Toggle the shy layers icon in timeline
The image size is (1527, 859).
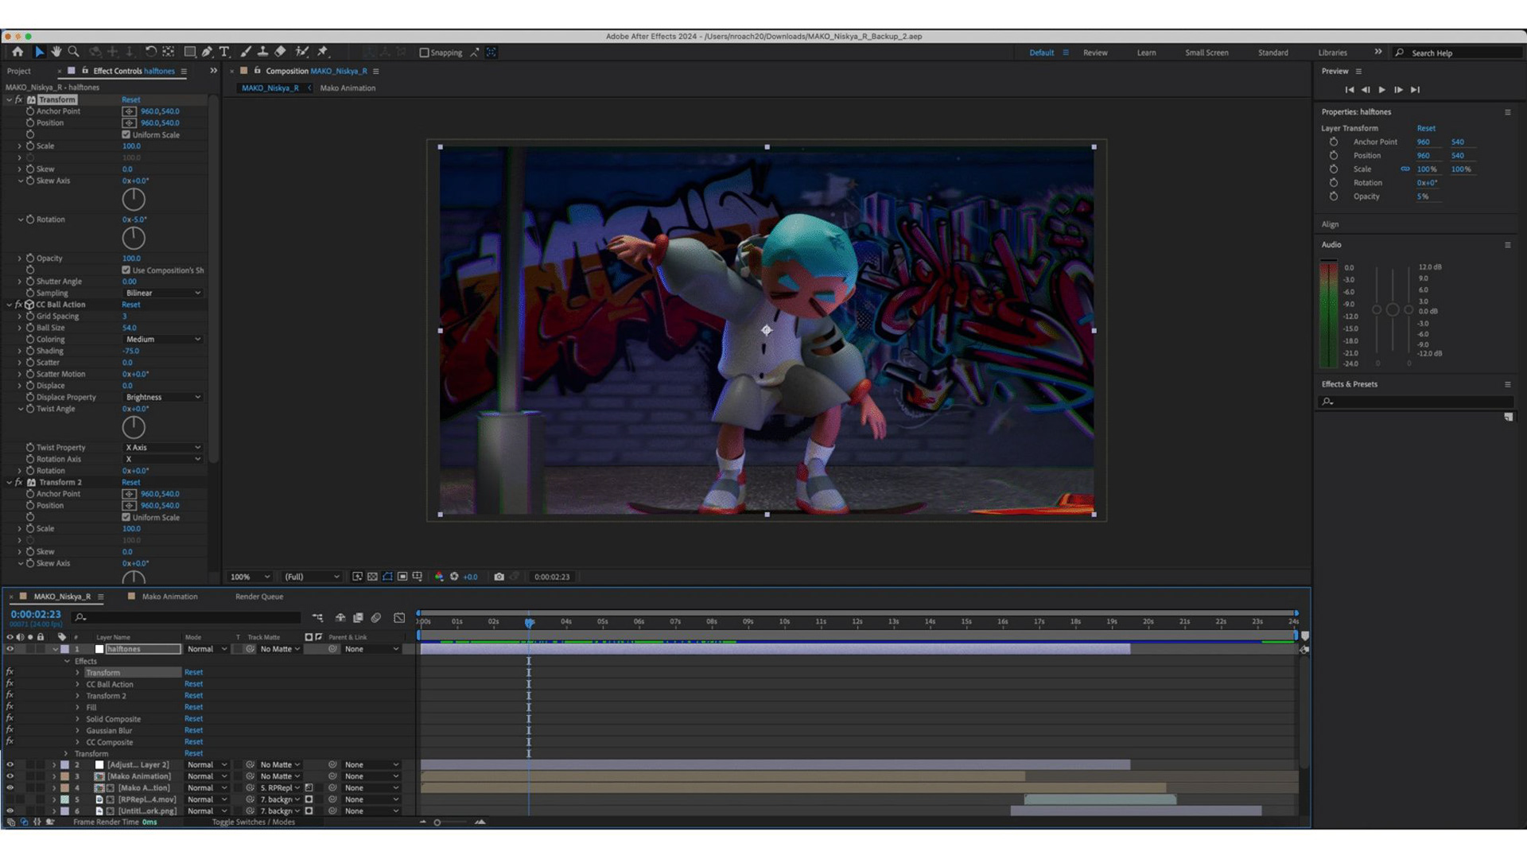point(340,617)
